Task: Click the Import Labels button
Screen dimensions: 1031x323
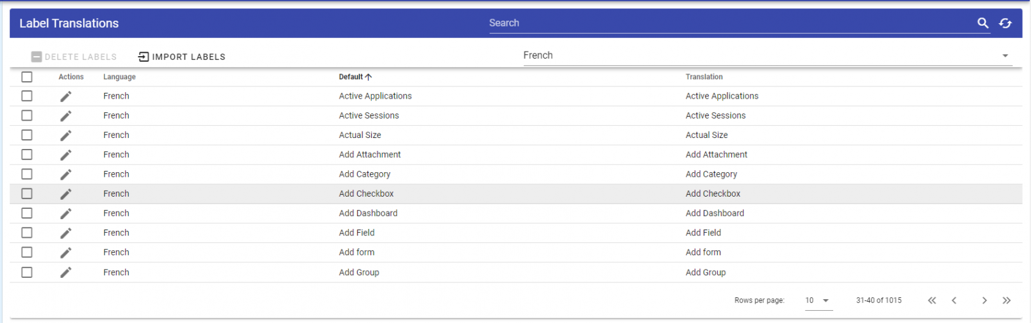Action: coord(182,57)
